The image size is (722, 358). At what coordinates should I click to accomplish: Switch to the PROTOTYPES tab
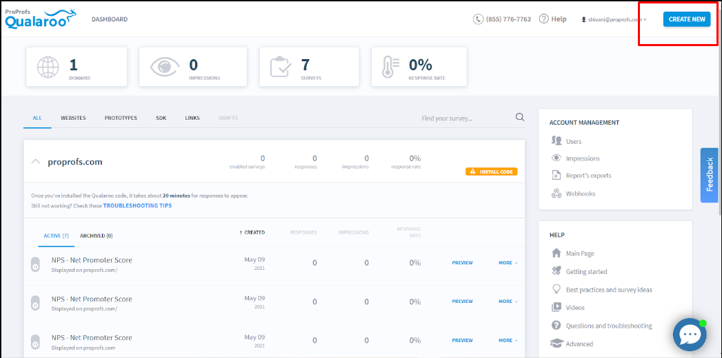point(121,118)
